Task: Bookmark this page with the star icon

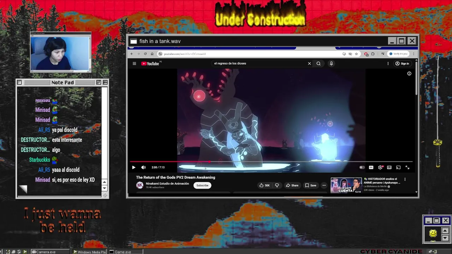Action: pyautogui.click(x=356, y=54)
